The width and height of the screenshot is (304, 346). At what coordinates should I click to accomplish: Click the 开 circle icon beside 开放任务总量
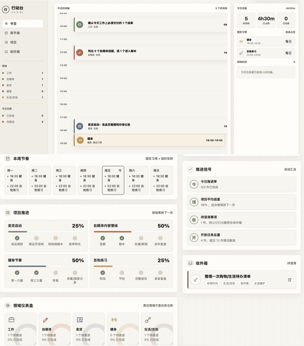pos(194,238)
